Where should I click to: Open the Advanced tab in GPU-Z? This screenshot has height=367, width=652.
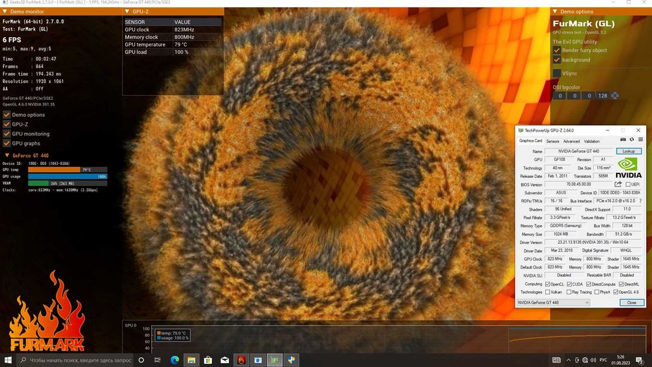pos(571,141)
